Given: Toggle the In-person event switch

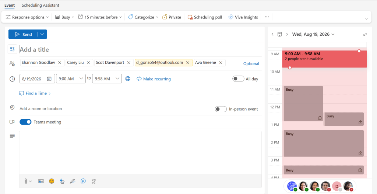Looking at the screenshot, I should pos(221,109).
